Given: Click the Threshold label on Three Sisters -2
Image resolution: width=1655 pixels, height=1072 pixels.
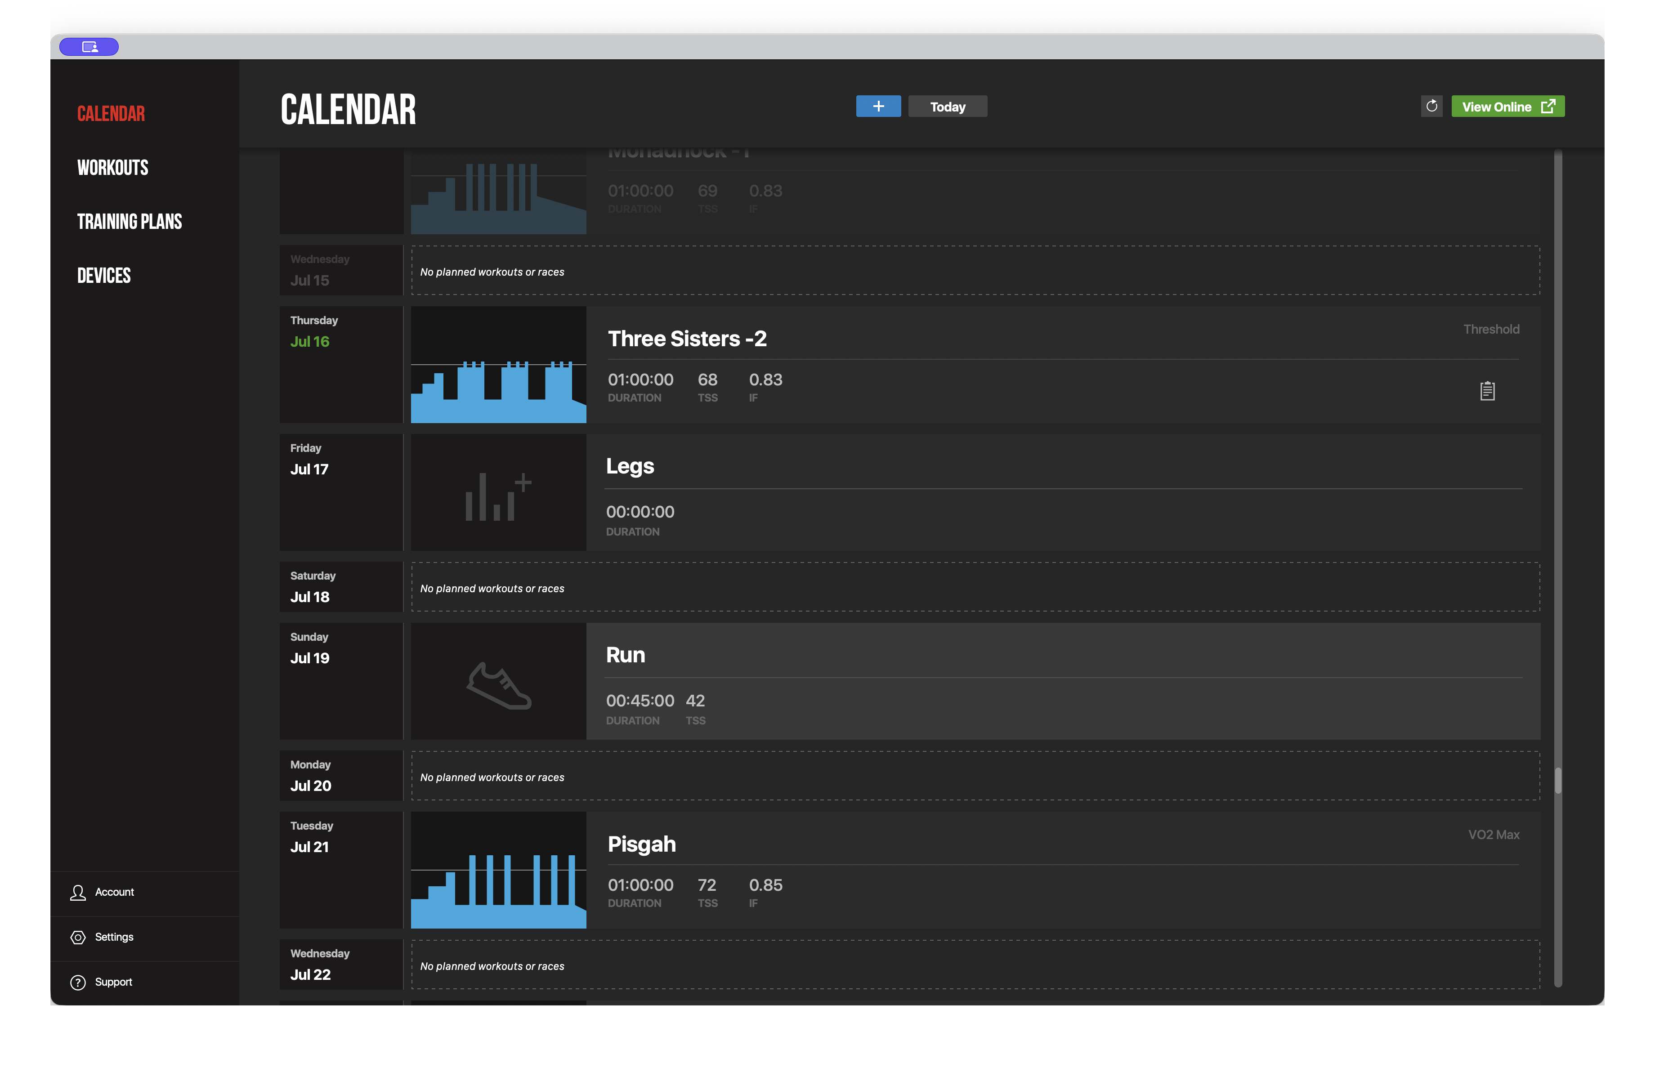Looking at the screenshot, I should (1491, 330).
